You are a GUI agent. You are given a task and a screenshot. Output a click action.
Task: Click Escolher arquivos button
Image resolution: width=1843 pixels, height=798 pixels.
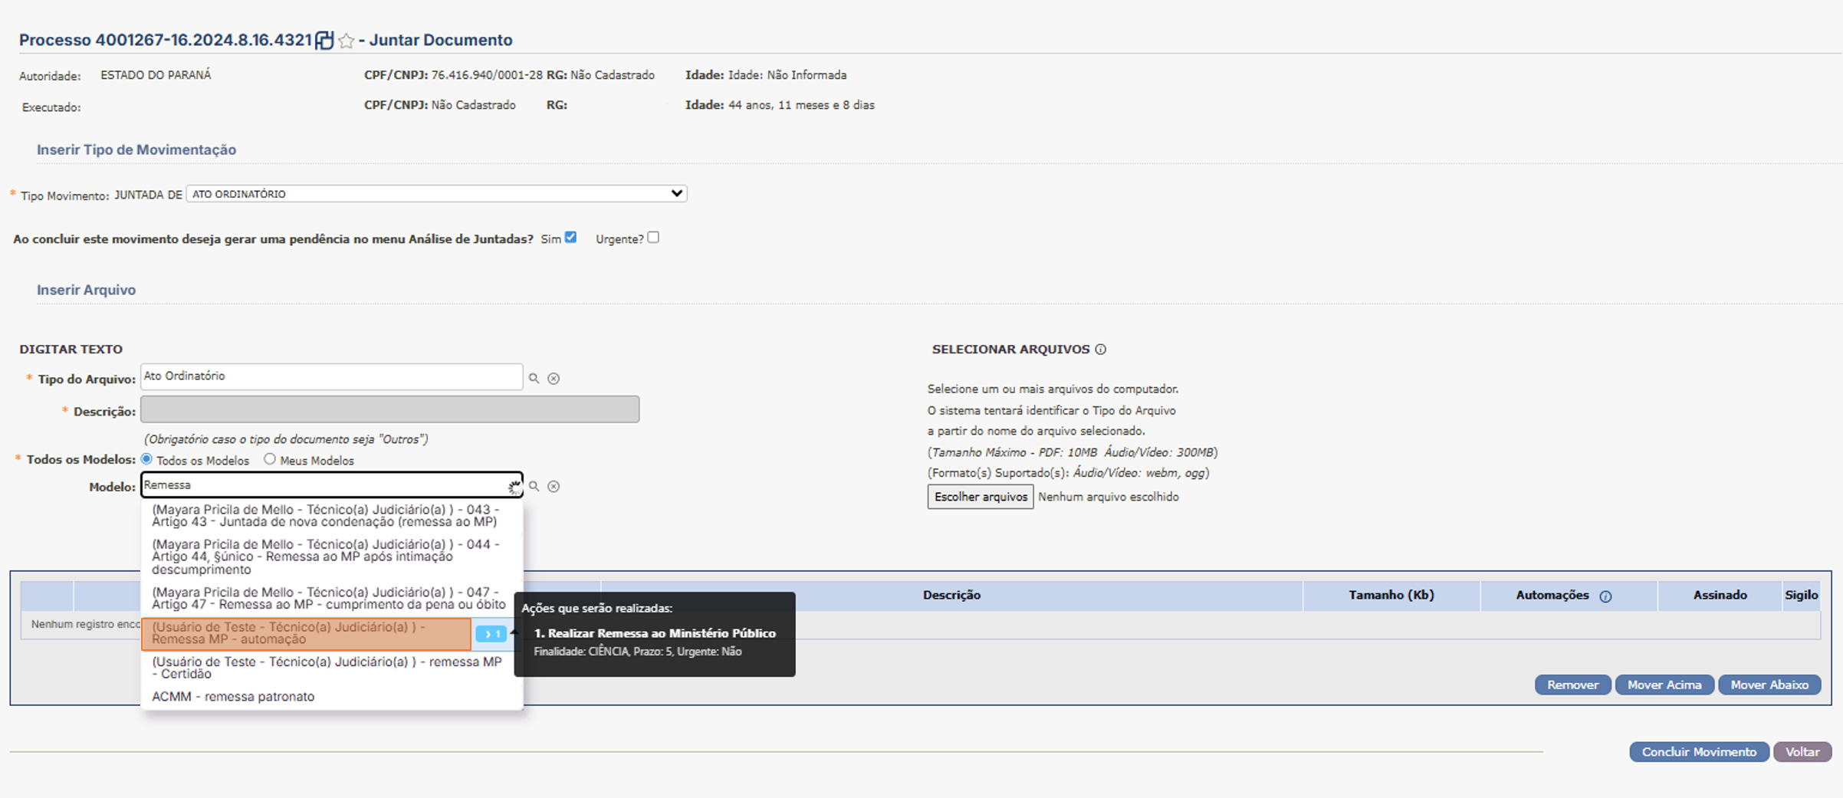pyautogui.click(x=981, y=497)
